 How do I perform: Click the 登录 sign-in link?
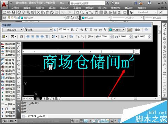[x=117, y=3]
